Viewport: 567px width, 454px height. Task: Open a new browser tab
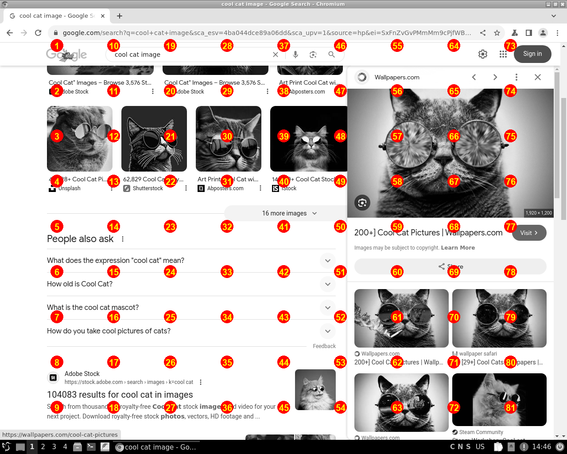click(x=119, y=16)
